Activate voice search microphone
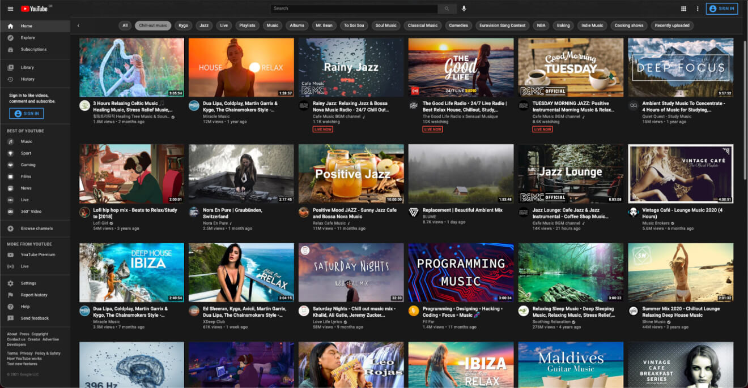Screen dimensions: 748x388 coord(464,8)
